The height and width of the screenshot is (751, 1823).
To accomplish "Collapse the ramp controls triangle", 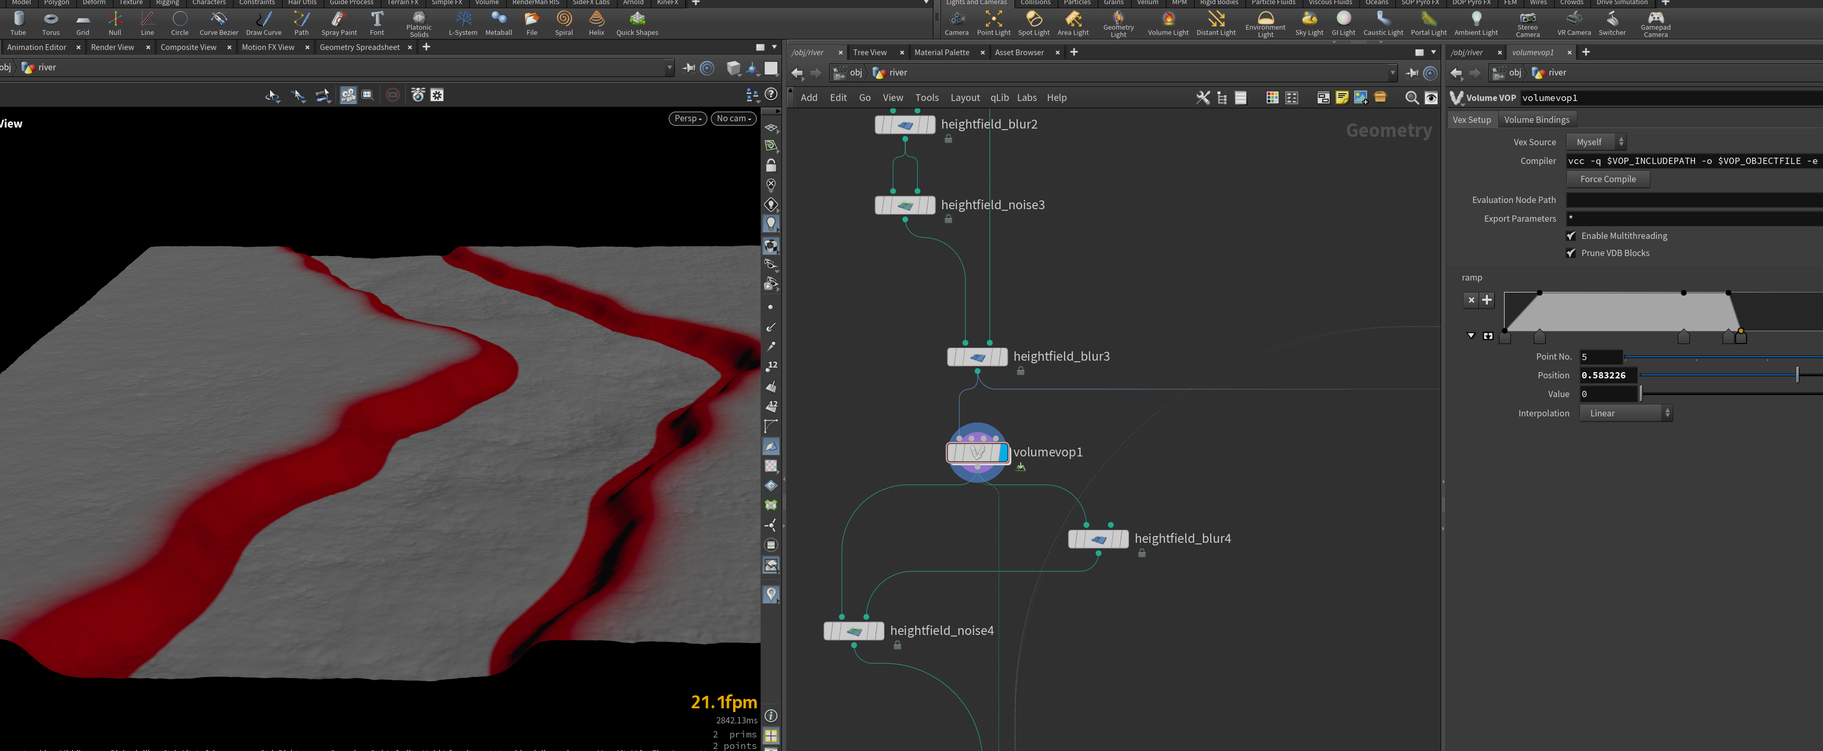I will [1471, 336].
